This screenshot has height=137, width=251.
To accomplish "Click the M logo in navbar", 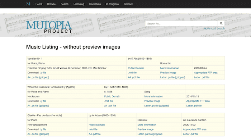I will click(x=28, y=4).
